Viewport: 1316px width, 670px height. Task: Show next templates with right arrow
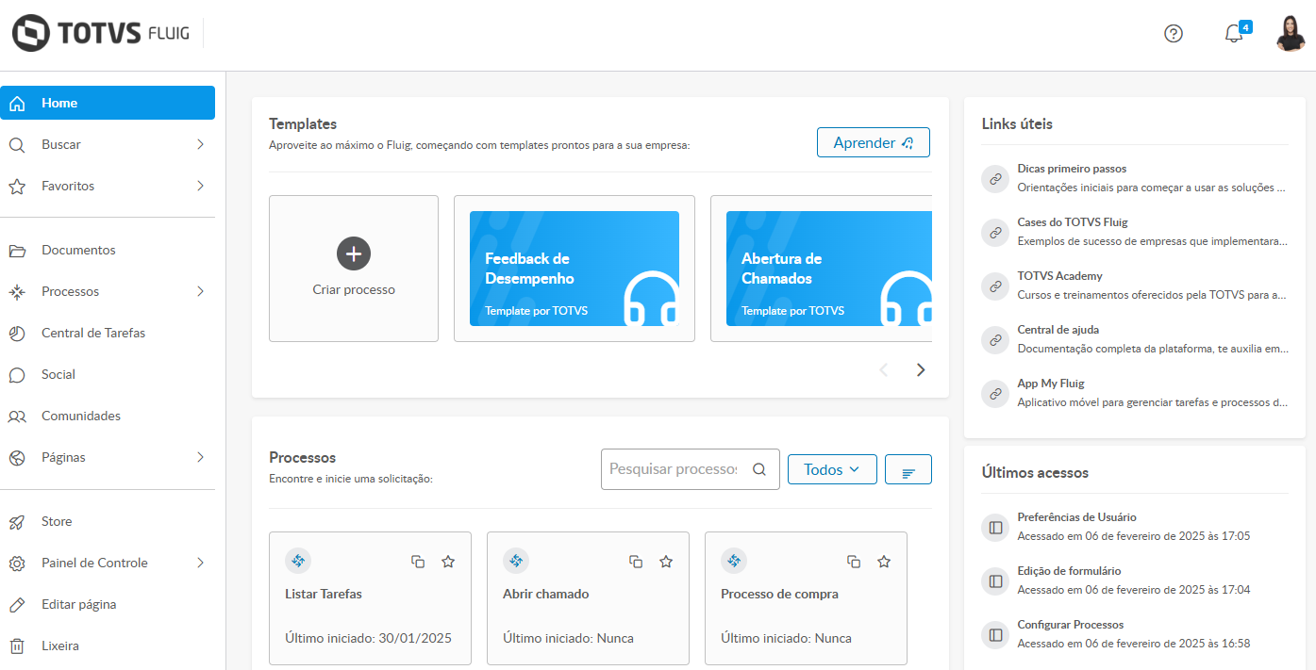(921, 370)
